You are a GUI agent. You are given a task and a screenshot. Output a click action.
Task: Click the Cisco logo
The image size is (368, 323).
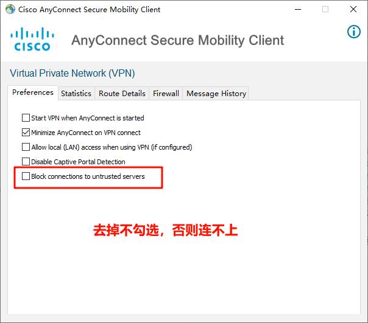click(x=32, y=39)
